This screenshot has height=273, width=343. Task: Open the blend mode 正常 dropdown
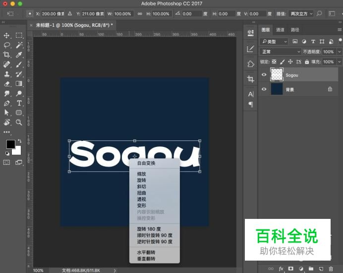[281, 52]
